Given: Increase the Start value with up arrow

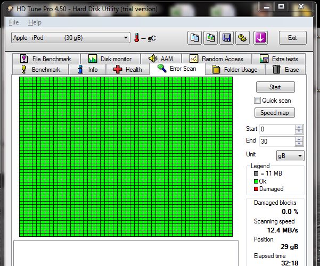Looking at the screenshot, I should point(299,127).
